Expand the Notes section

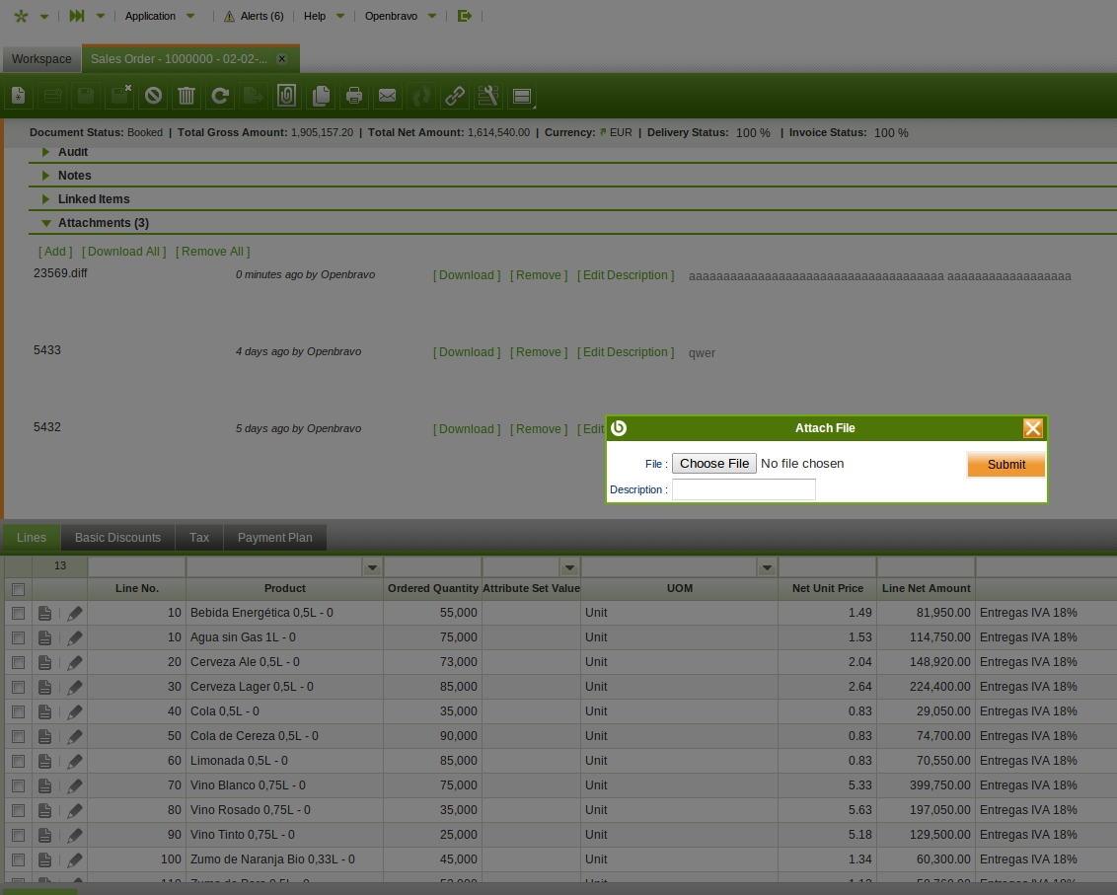[74, 176]
